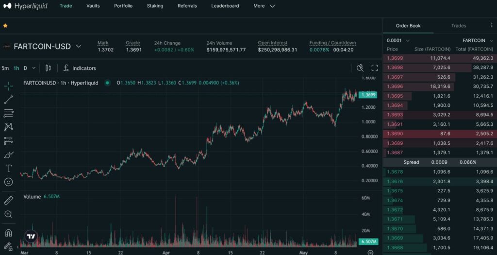
Task: Click the Funding / Countdown label
Action: pos(332,43)
